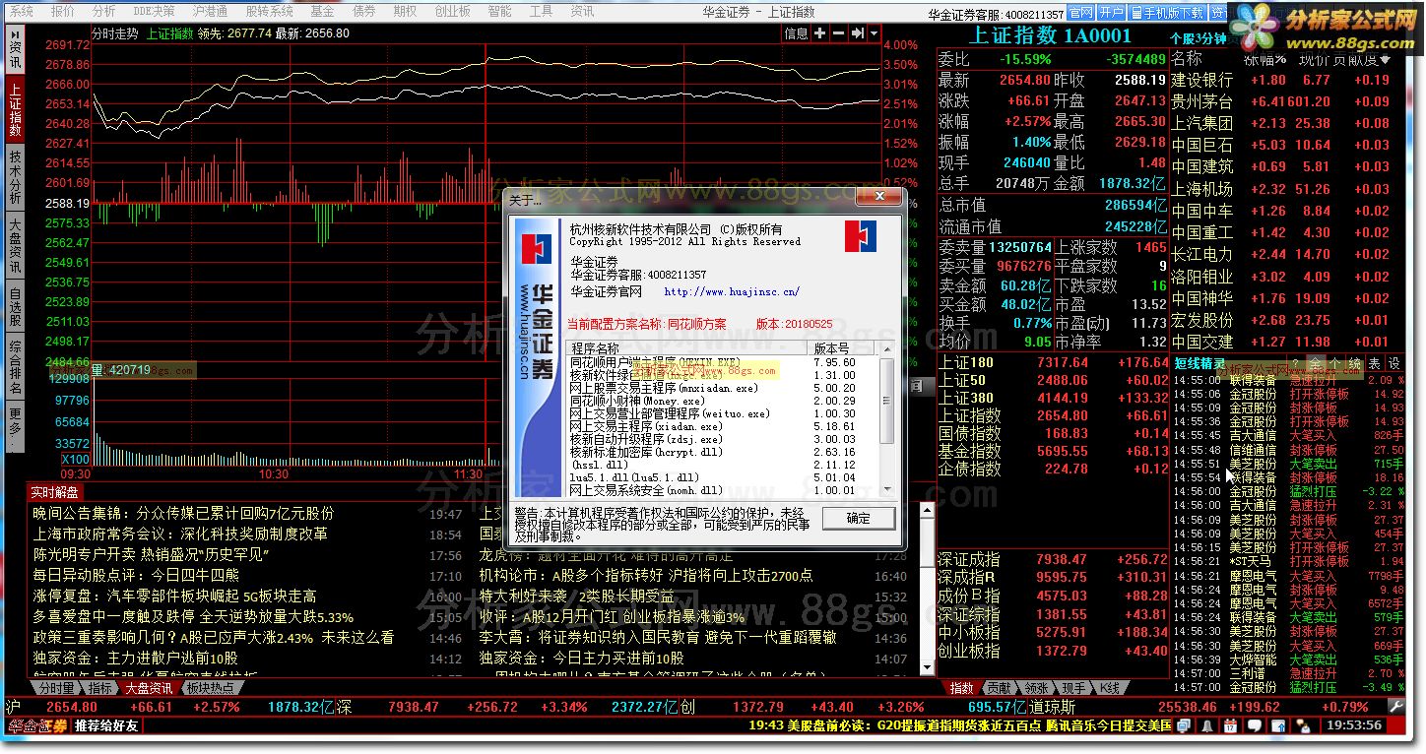Switch to the 指数 tab on right panel
Viewport: 1426px width, 754px height.
tap(961, 687)
